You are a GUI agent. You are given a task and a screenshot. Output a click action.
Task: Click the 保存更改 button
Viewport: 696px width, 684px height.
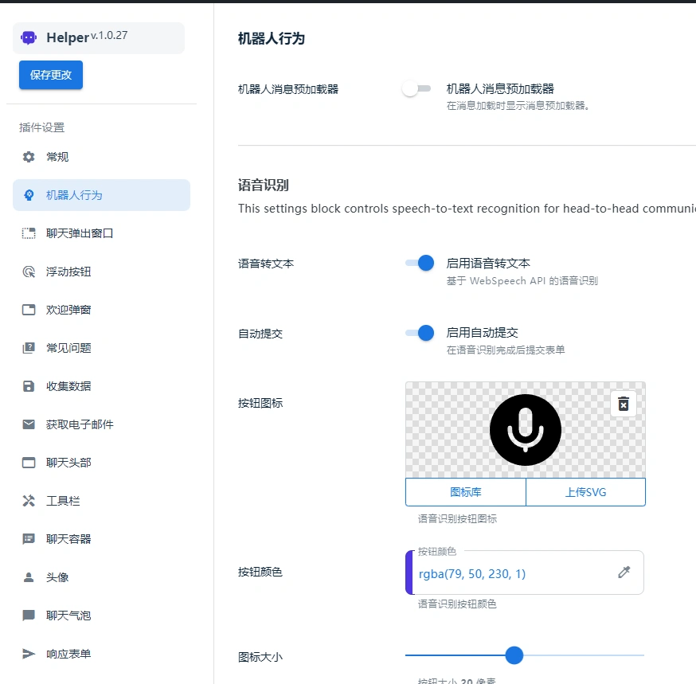click(50, 75)
